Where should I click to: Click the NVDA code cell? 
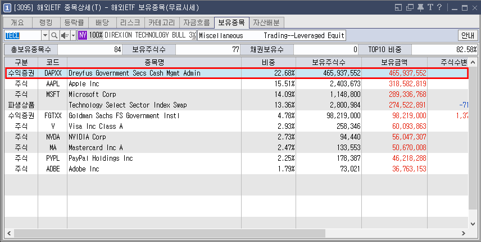click(x=53, y=137)
